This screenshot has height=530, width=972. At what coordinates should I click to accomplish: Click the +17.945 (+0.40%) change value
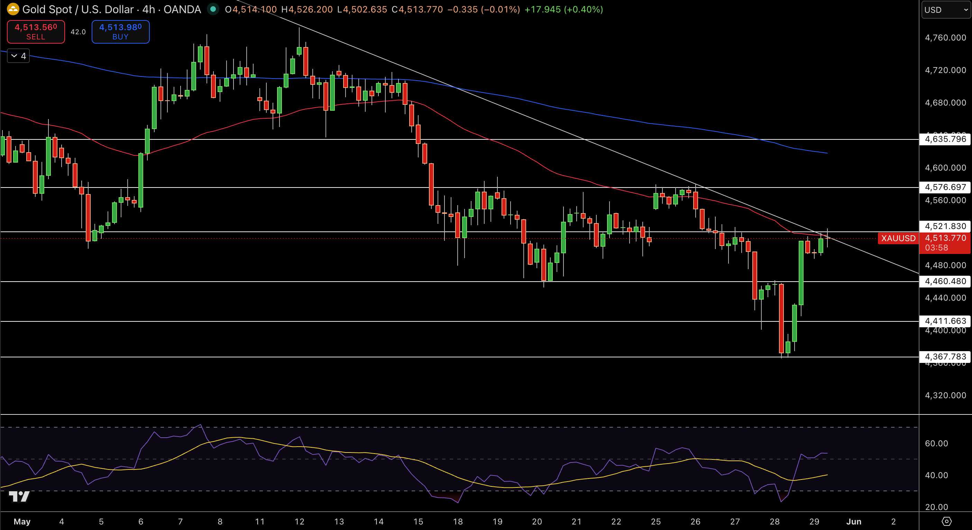[x=564, y=9]
